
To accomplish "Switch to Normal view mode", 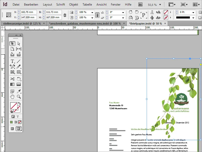I will pyautogui.click(x=12, y=129).
